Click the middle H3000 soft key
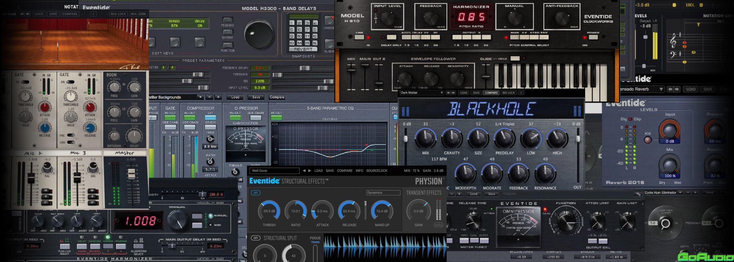This screenshot has height=262, width=734. [175, 42]
